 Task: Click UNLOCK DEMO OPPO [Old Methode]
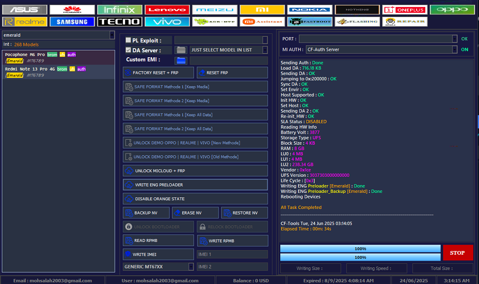pos(195,157)
